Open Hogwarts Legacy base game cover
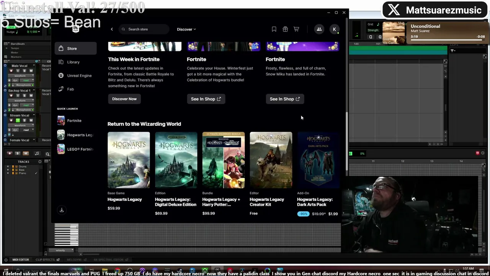 [x=129, y=160]
